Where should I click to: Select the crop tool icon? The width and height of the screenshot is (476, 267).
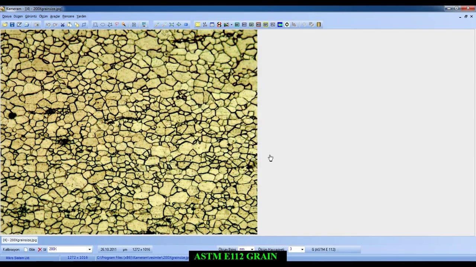pyautogui.click(x=84, y=24)
